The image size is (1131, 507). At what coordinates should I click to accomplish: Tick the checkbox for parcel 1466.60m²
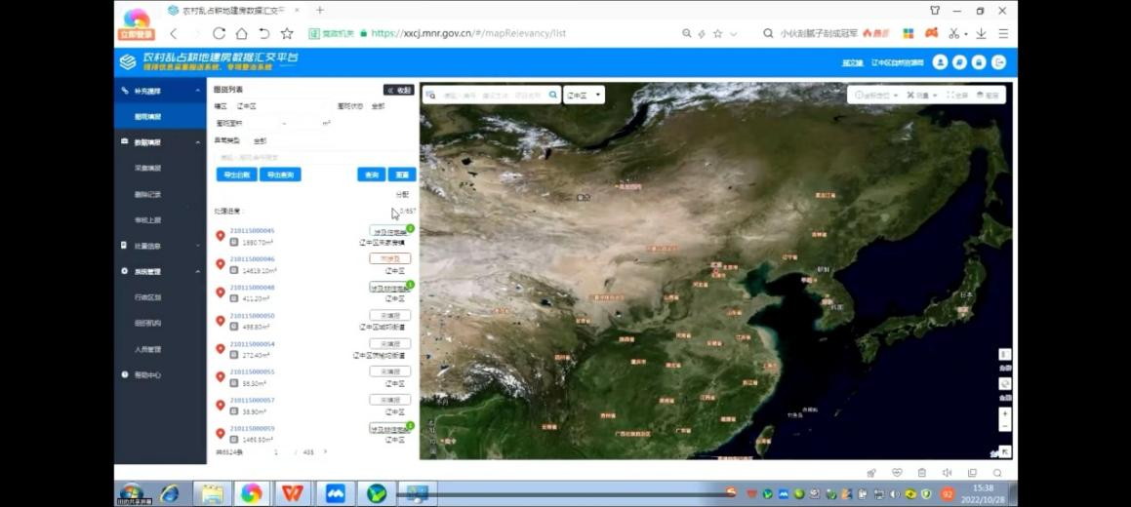tap(233, 440)
